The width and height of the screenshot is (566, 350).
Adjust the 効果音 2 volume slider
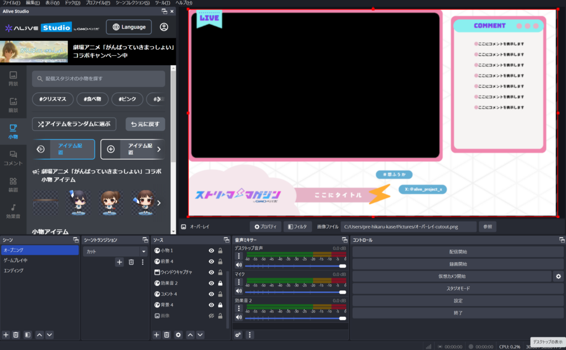295,319
